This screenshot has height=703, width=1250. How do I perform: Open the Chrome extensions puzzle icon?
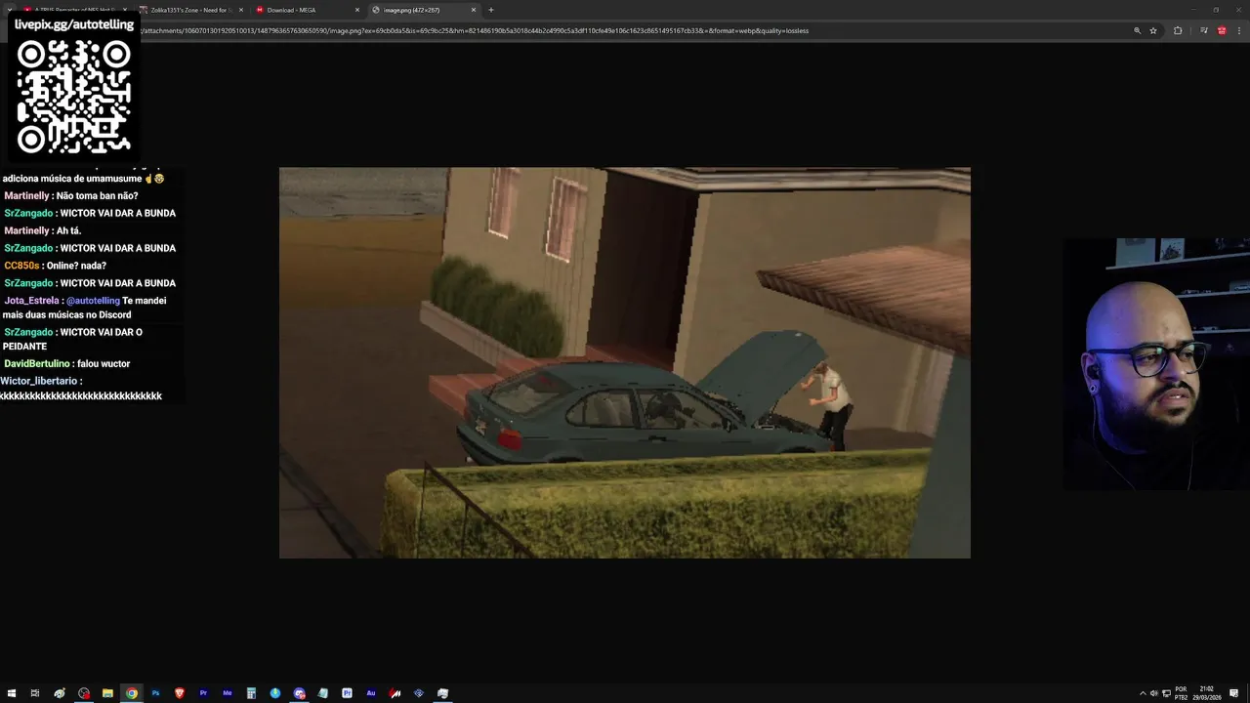click(x=1178, y=30)
